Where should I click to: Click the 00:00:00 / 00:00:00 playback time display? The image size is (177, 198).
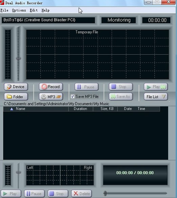(135, 175)
